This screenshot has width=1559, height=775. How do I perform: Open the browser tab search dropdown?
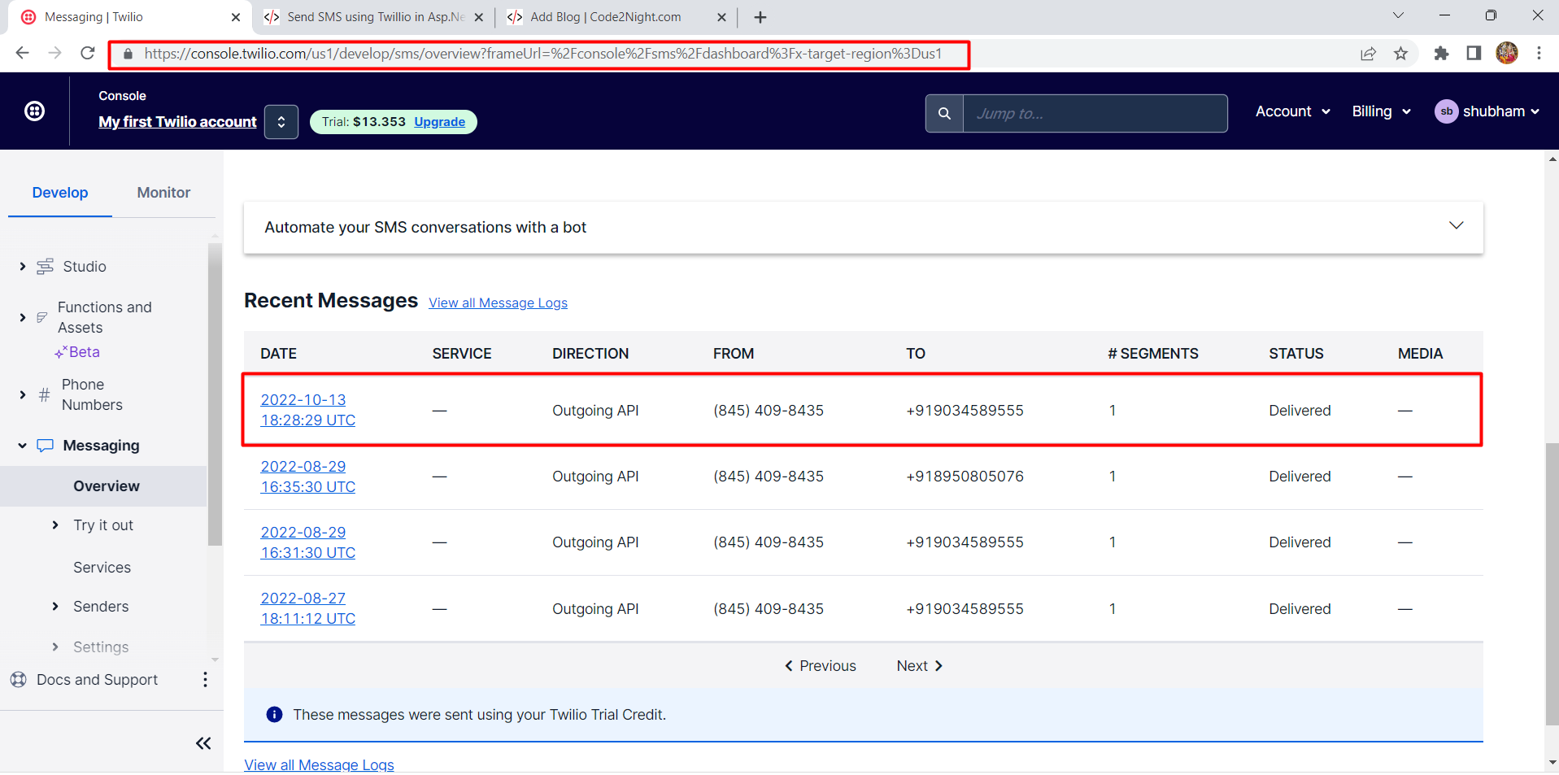pos(1398,15)
